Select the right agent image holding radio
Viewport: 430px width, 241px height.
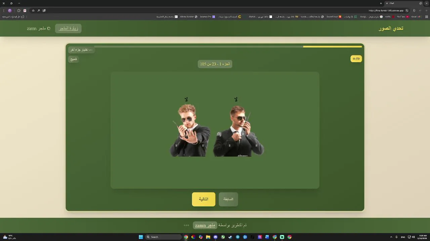[239, 131]
